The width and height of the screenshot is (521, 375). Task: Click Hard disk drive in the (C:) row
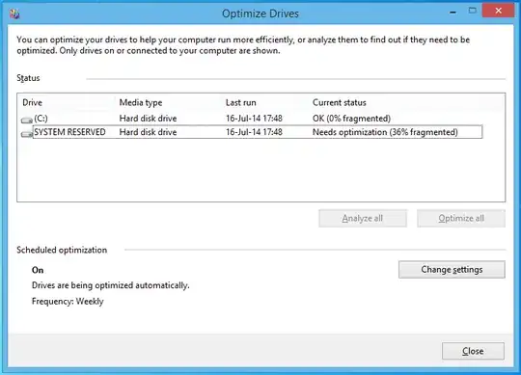pos(148,119)
